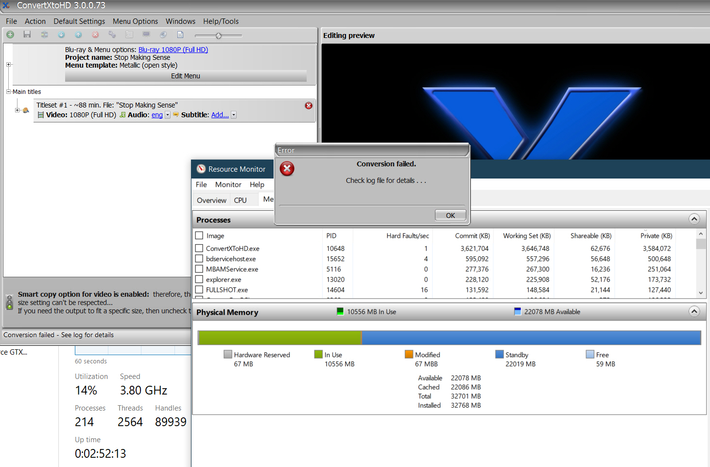Screen dimensions: 710x467
Task: Sort by the Working Set (KB) column header
Action: [x=527, y=235]
